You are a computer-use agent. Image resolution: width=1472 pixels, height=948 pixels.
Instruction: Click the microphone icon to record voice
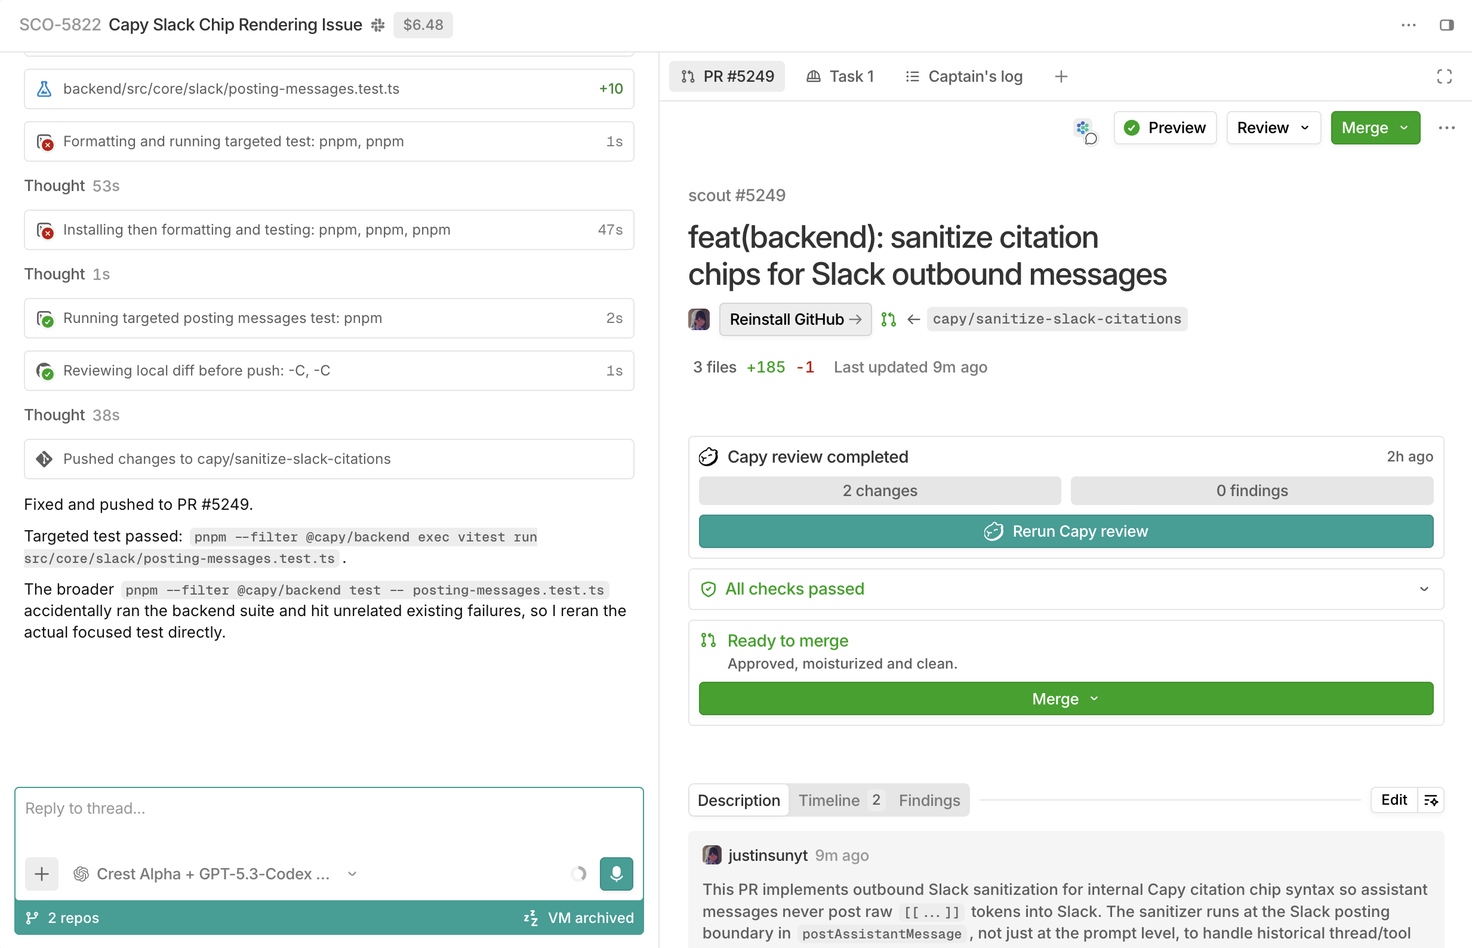point(616,873)
